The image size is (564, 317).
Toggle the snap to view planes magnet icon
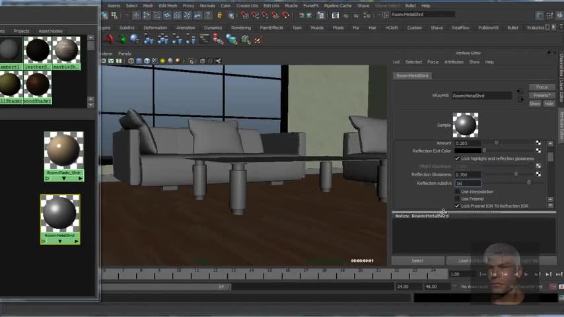click(275, 15)
